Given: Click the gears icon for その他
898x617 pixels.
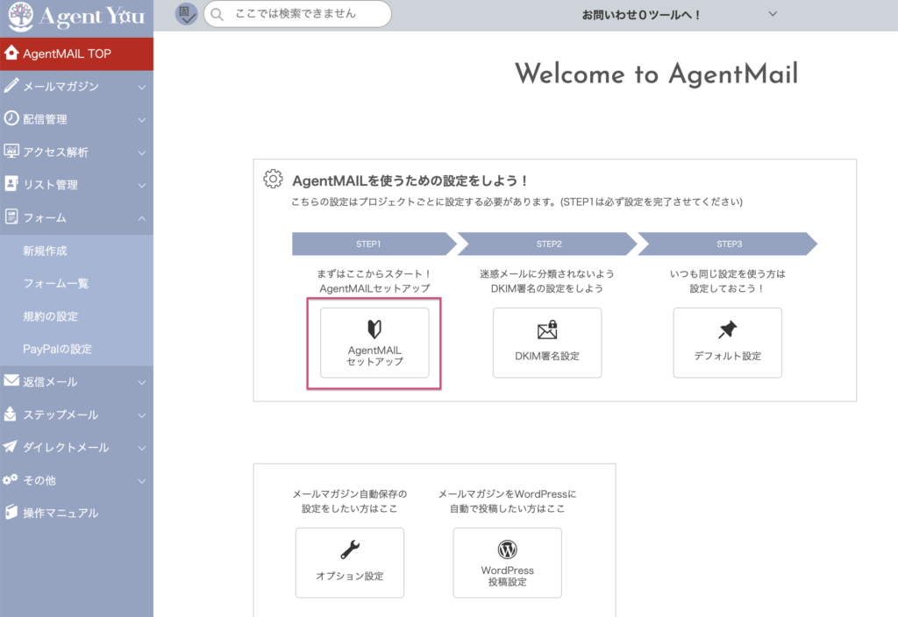Looking at the screenshot, I should pyautogui.click(x=10, y=479).
